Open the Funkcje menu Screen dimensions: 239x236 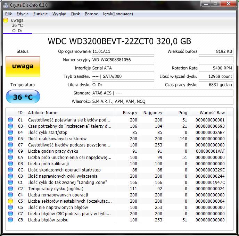pyautogui.click(x=40, y=14)
